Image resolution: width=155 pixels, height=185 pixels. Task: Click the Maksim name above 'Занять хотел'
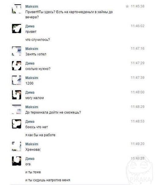click(x=32, y=49)
